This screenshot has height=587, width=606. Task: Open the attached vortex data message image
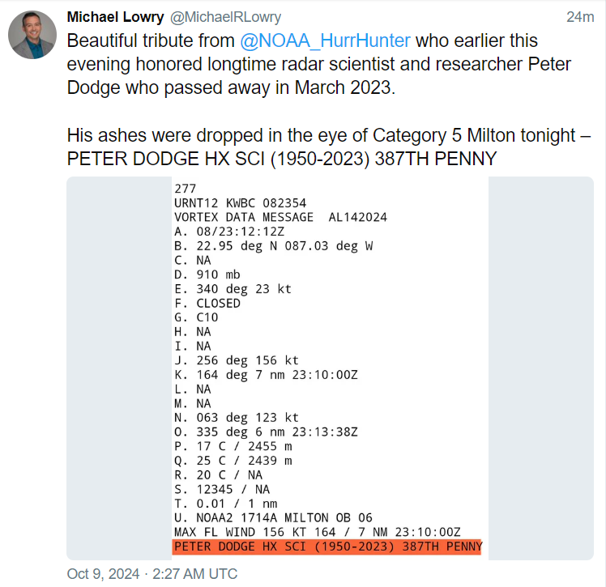click(x=330, y=368)
